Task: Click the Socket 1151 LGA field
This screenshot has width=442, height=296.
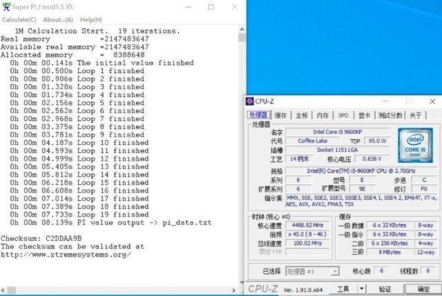Action: (338, 150)
